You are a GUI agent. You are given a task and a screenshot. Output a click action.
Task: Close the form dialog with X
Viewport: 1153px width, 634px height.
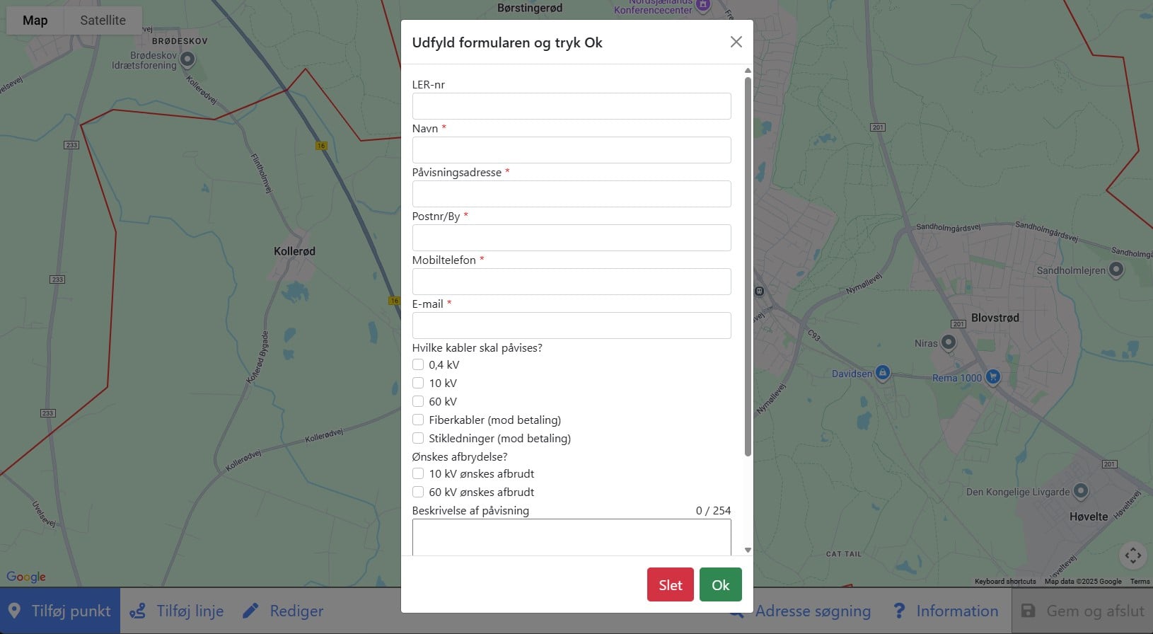pyautogui.click(x=736, y=42)
